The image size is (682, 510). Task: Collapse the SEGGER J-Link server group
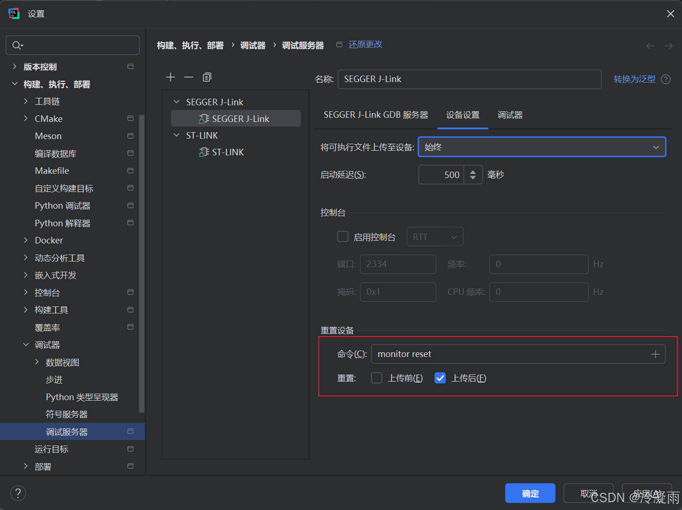177,102
